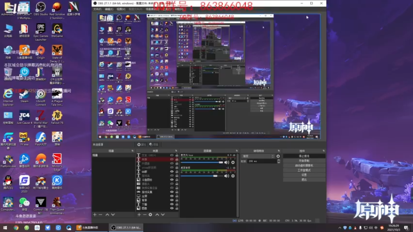Open the 渐变 transition type dropdown
The image size is (413, 232).
point(258,156)
